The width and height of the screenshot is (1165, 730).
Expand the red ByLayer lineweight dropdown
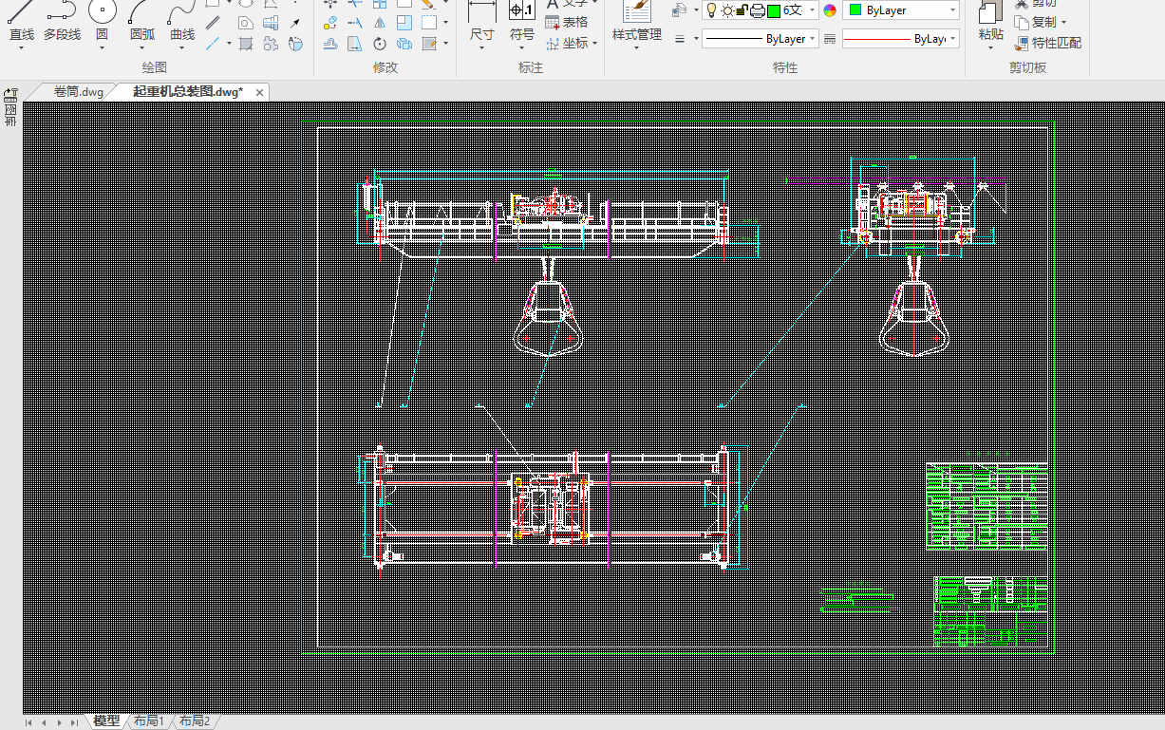(899, 39)
